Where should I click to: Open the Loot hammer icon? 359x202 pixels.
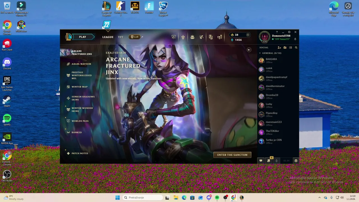201,37
